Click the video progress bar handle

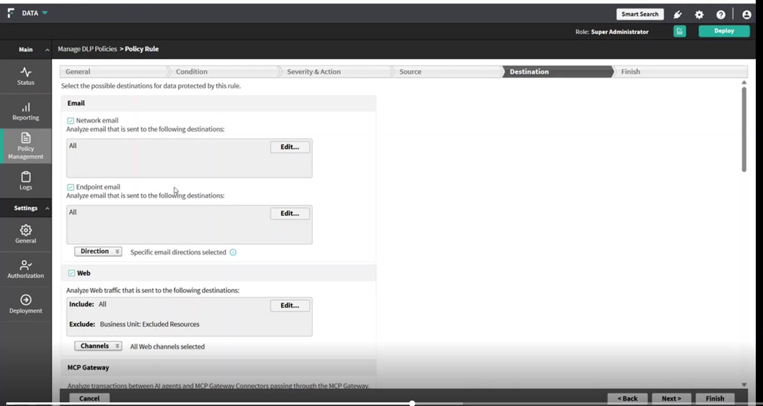pos(412,403)
